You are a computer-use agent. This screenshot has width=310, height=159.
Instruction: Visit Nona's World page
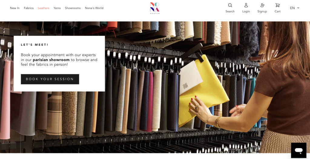(94, 8)
